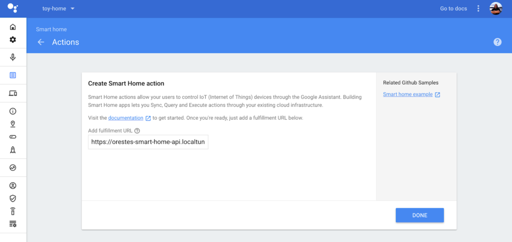Screen dimensions: 512x242
Task: Open the release rocket sidebar icon
Action: pyautogui.click(x=12, y=150)
